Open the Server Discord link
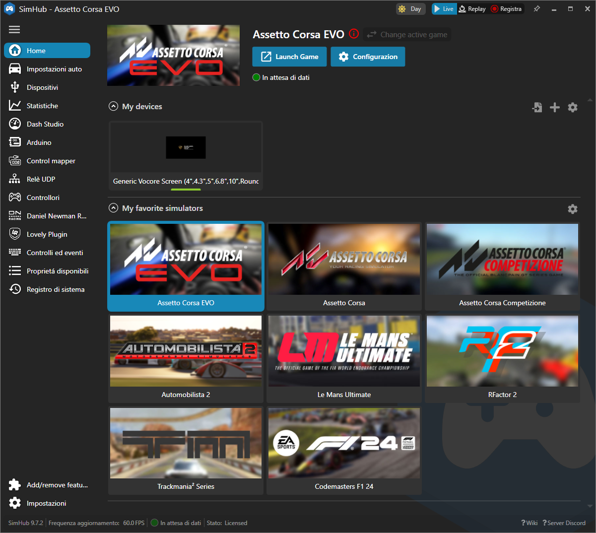The image size is (596, 533). point(564,523)
